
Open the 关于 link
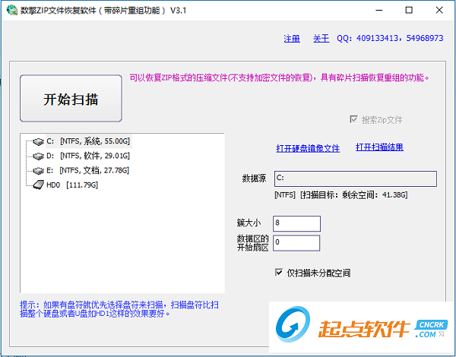click(321, 39)
